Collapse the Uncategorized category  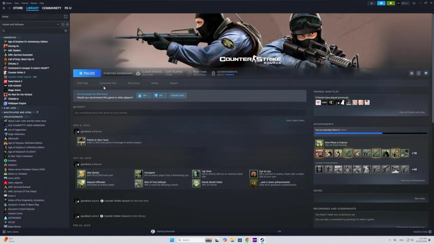[2, 117]
